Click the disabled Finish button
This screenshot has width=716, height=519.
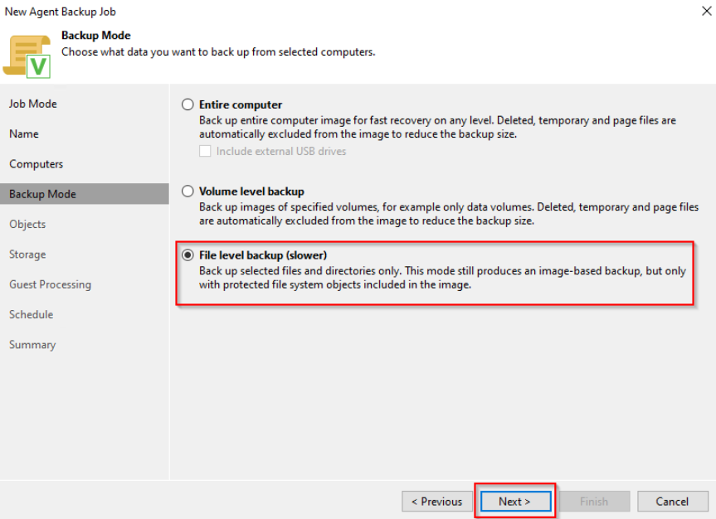tap(593, 502)
